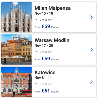
Task: Click the Milan cathedral thumbnail image
Action: 16,17
